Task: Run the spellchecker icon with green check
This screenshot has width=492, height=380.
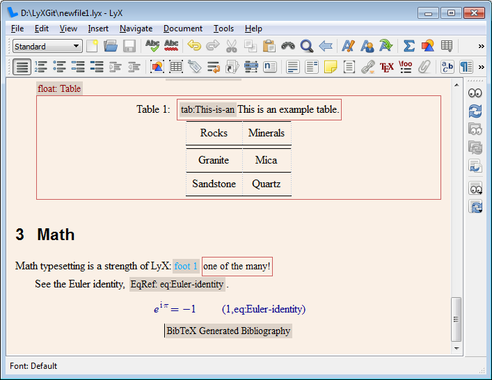Action: (x=152, y=46)
